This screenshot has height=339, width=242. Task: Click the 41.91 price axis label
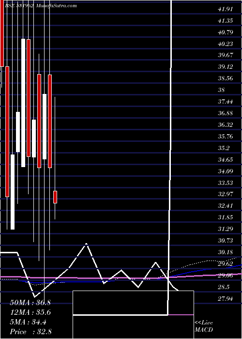(x=226, y=9)
